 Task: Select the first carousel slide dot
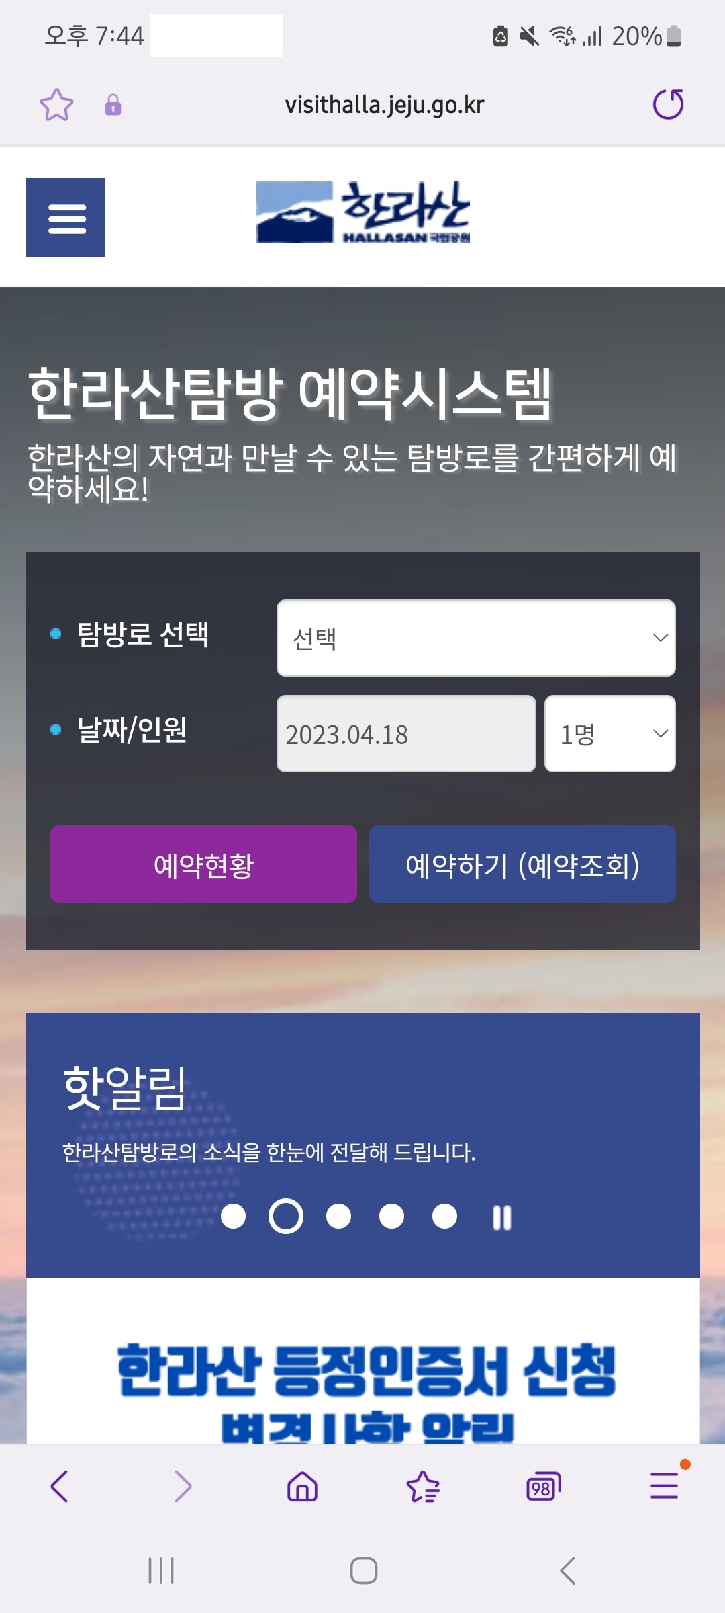coord(233,1216)
